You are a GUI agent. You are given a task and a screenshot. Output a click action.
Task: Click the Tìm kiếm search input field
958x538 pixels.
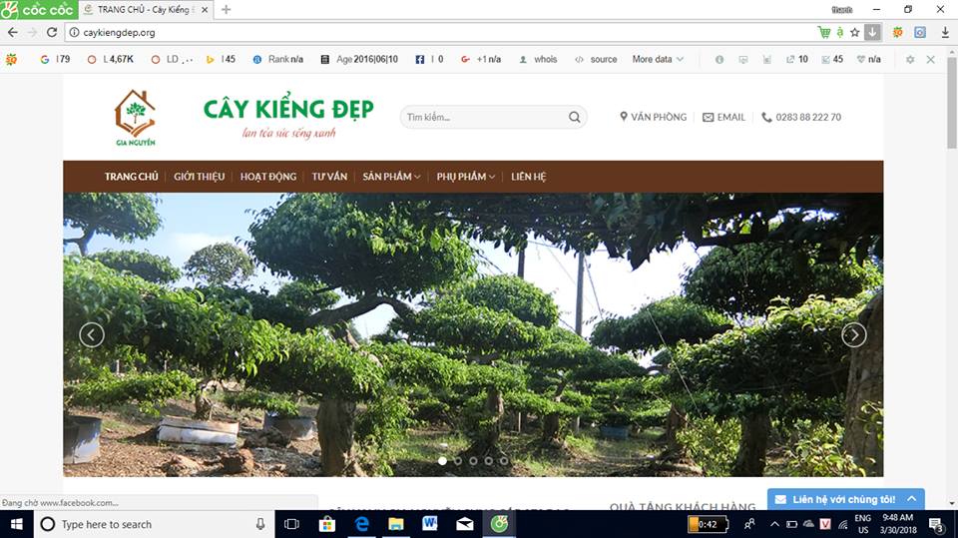[x=484, y=117]
